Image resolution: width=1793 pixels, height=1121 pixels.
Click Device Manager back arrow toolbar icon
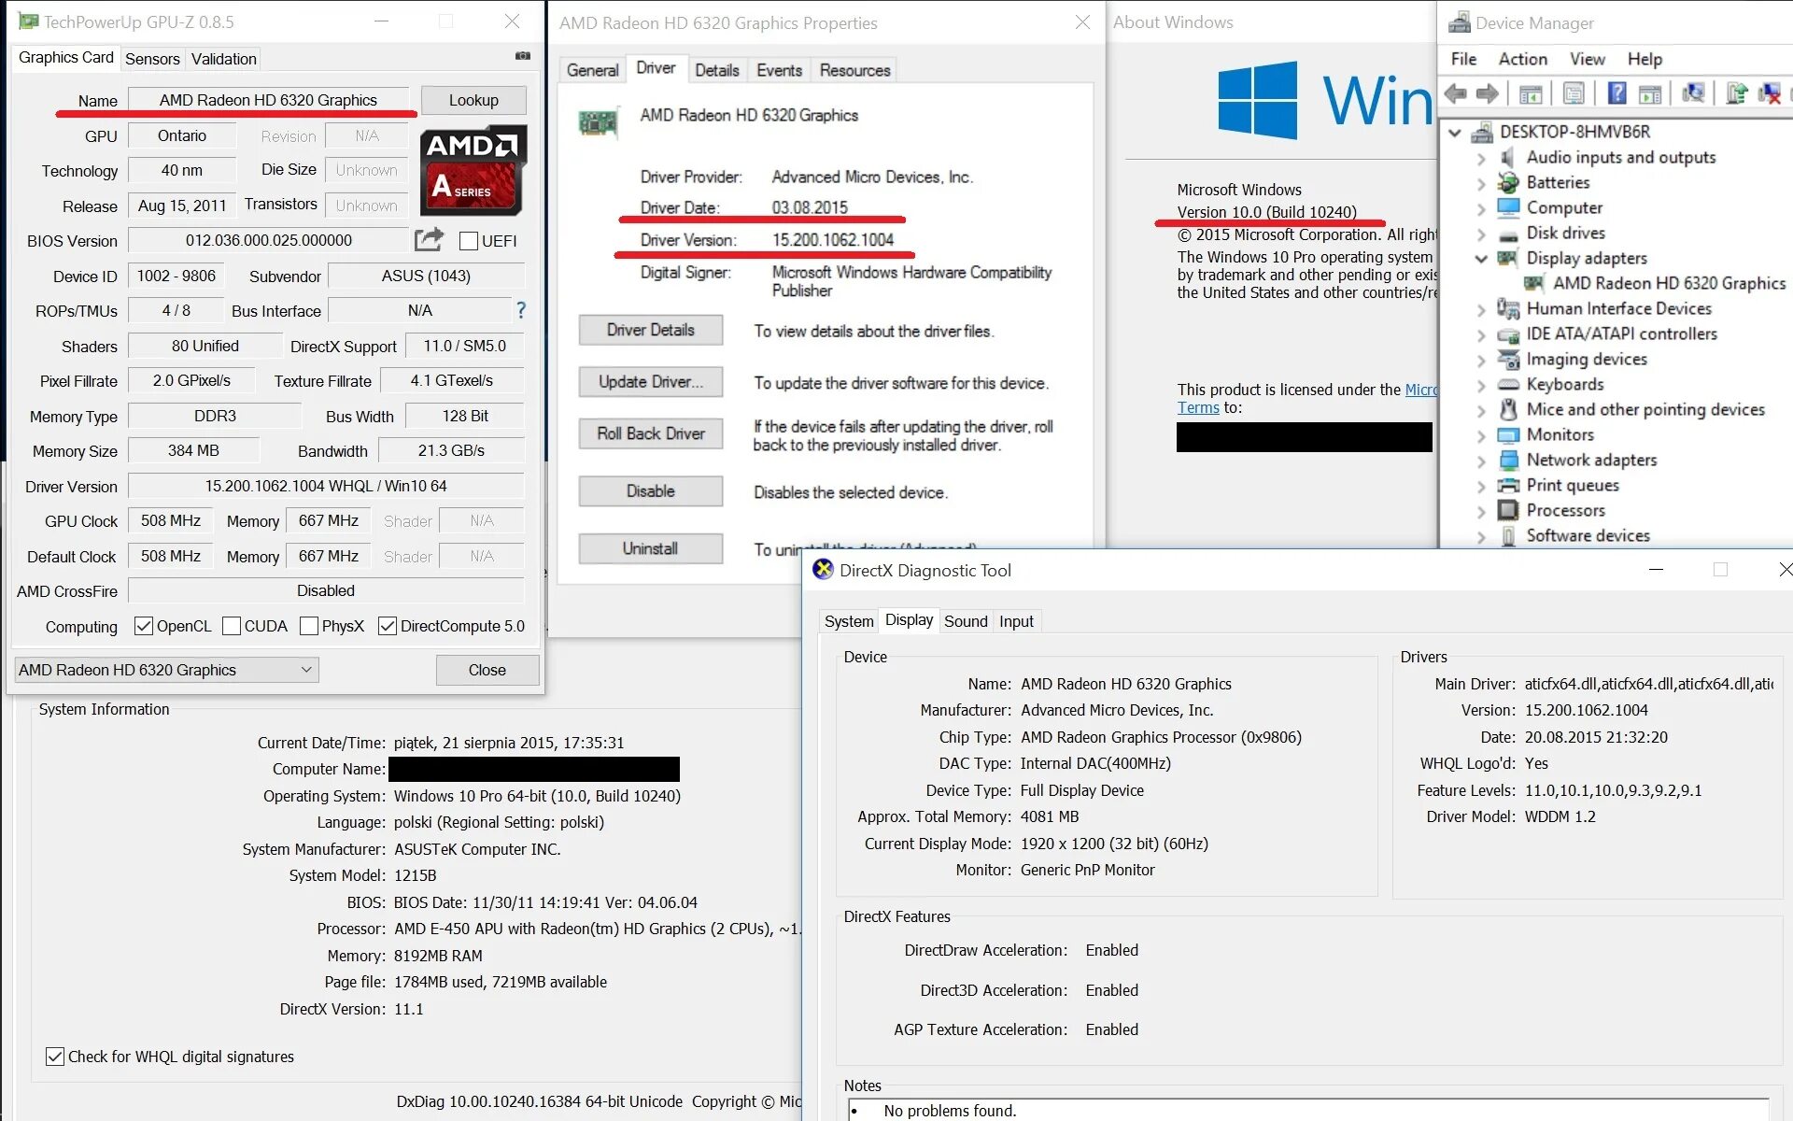(1455, 93)
